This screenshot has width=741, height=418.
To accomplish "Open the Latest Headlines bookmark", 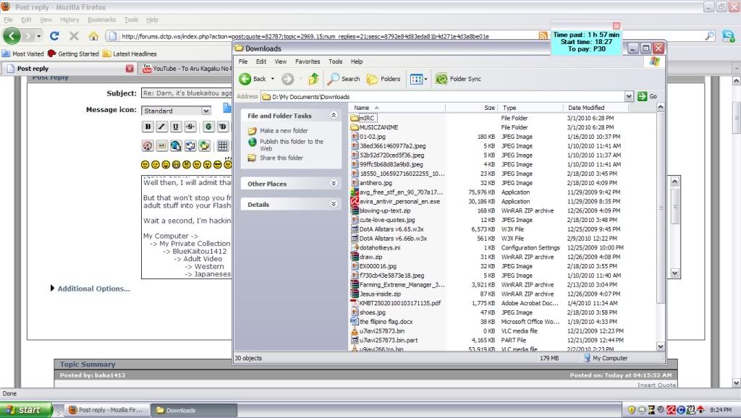I will click(x=130, y=54).
